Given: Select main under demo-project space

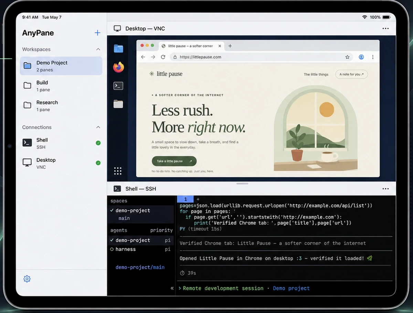Looking at the screenshot, I should point(124,218).
